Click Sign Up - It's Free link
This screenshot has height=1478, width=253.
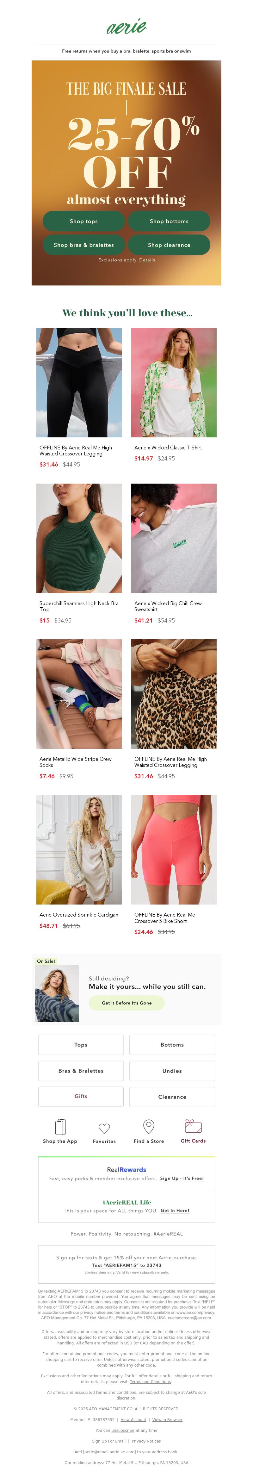coord(182,1178)
